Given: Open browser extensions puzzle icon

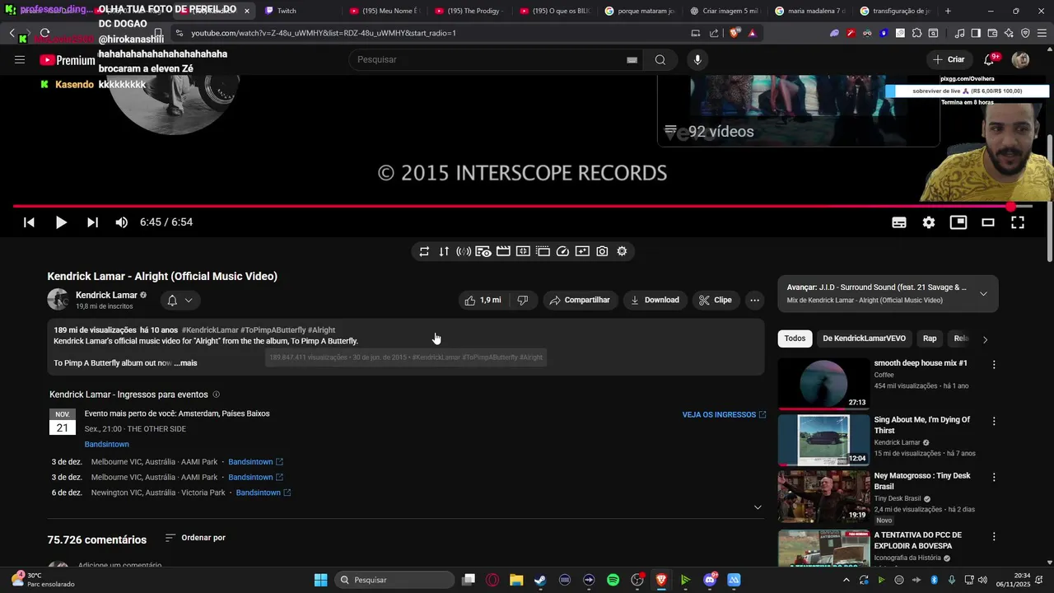Looking at the screenshot, I should point(916,33).
